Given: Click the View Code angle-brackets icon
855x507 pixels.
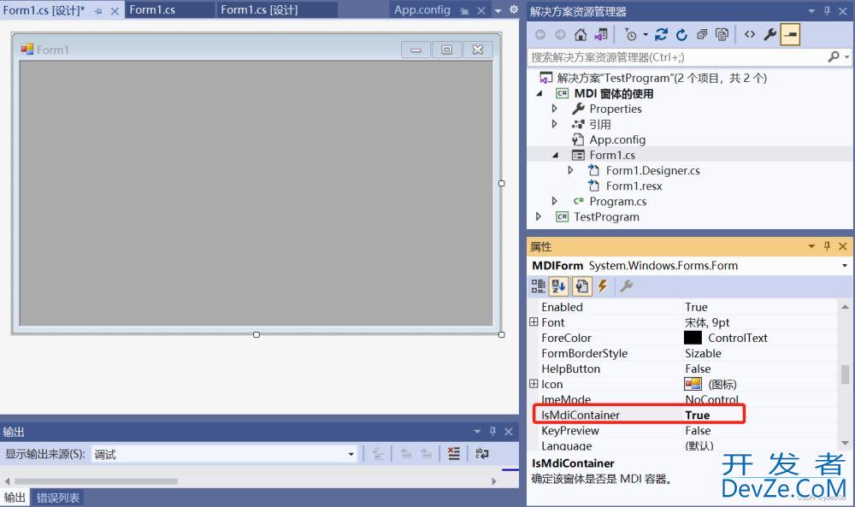Looking at the screenshot, I should [x=750, y=34].
